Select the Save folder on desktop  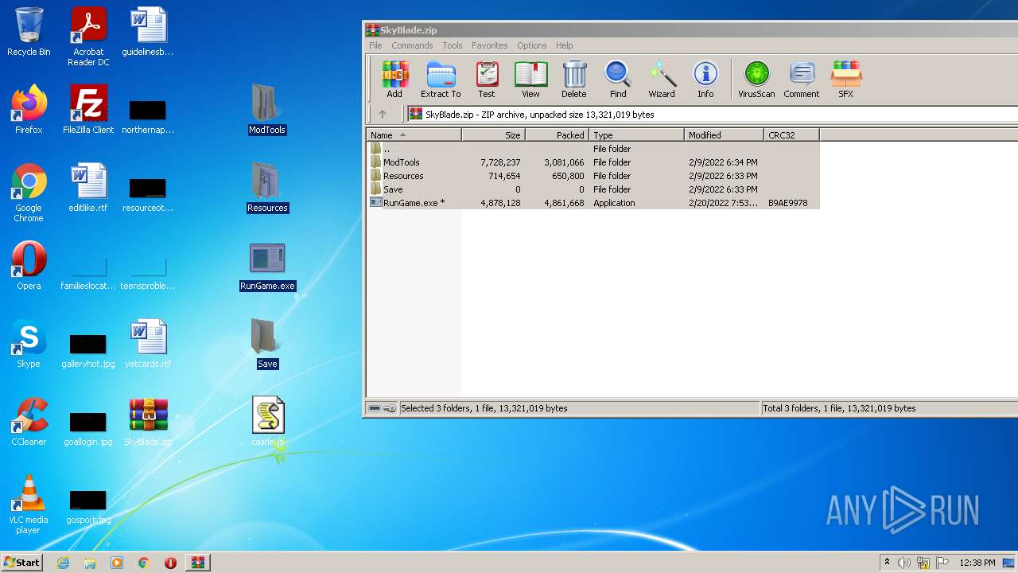coord(267,344)
